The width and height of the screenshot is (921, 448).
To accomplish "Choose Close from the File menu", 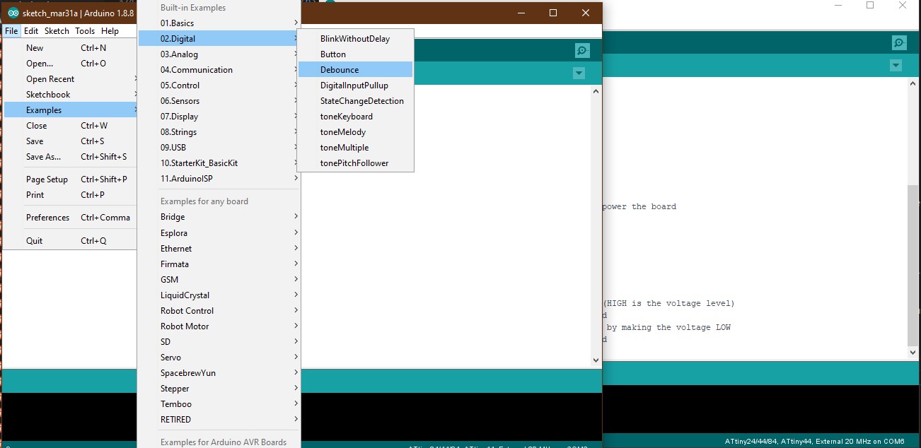I will coord(70,126).
